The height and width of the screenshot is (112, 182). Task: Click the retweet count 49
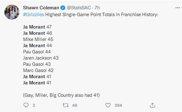click(x=74, y=105)
